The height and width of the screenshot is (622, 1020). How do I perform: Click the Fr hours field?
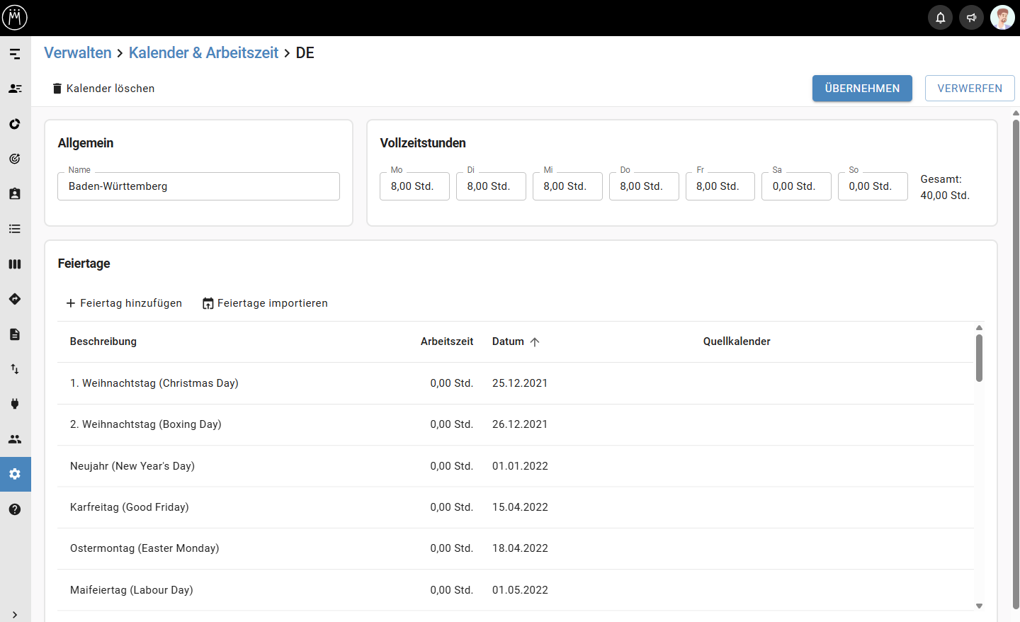(x=720, y=186)
